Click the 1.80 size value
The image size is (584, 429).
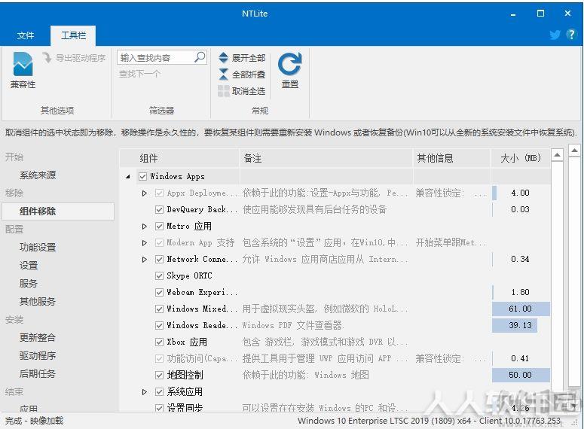tap(520, 293)
